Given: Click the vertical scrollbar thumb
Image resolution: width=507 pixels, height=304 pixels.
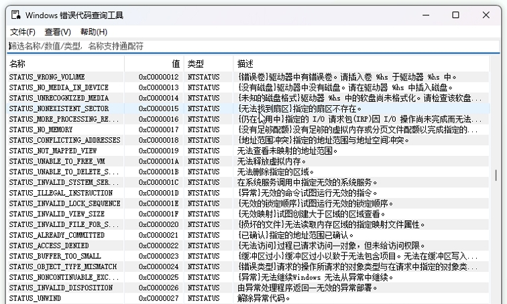Looking at the screenshot, I should (x=496, y=175).
